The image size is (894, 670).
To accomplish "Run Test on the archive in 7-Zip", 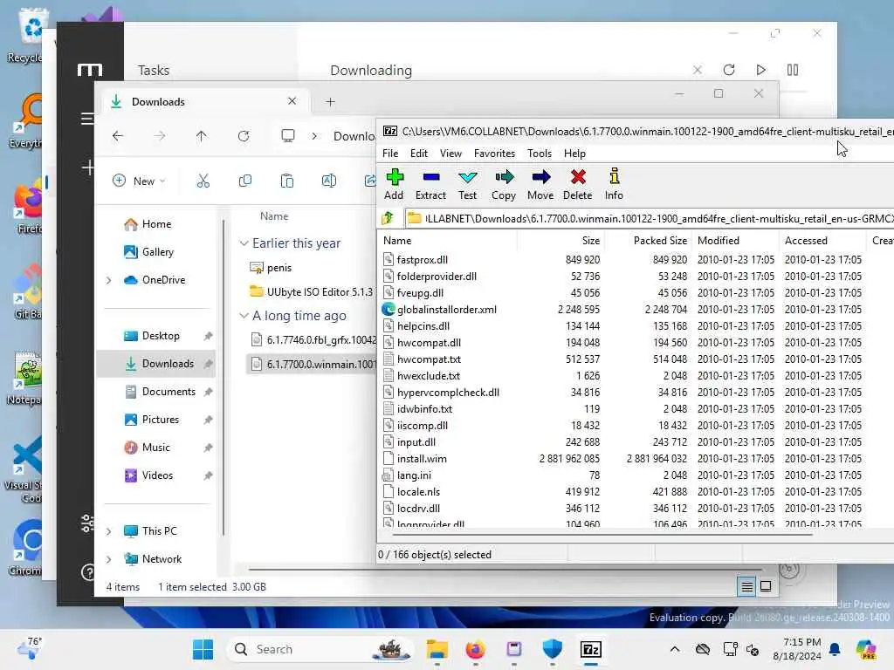I will [x=468, y=185].
